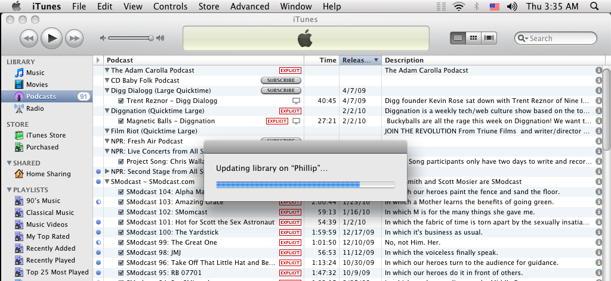This screenshot has height=281, width=611.
Task: Collapse The Adam Carolla Podcast
Action: 107,70
